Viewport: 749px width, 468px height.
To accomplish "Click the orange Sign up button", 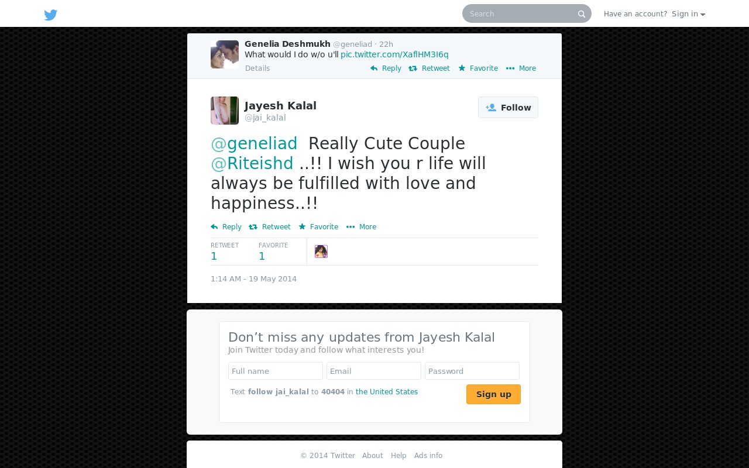I will point(493,394).
